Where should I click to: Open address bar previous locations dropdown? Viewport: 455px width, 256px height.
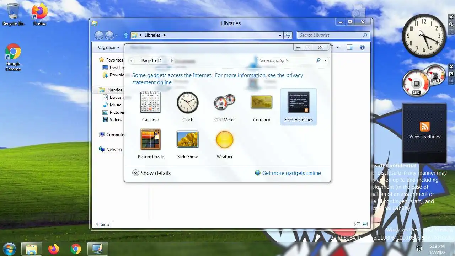point(280,35)
